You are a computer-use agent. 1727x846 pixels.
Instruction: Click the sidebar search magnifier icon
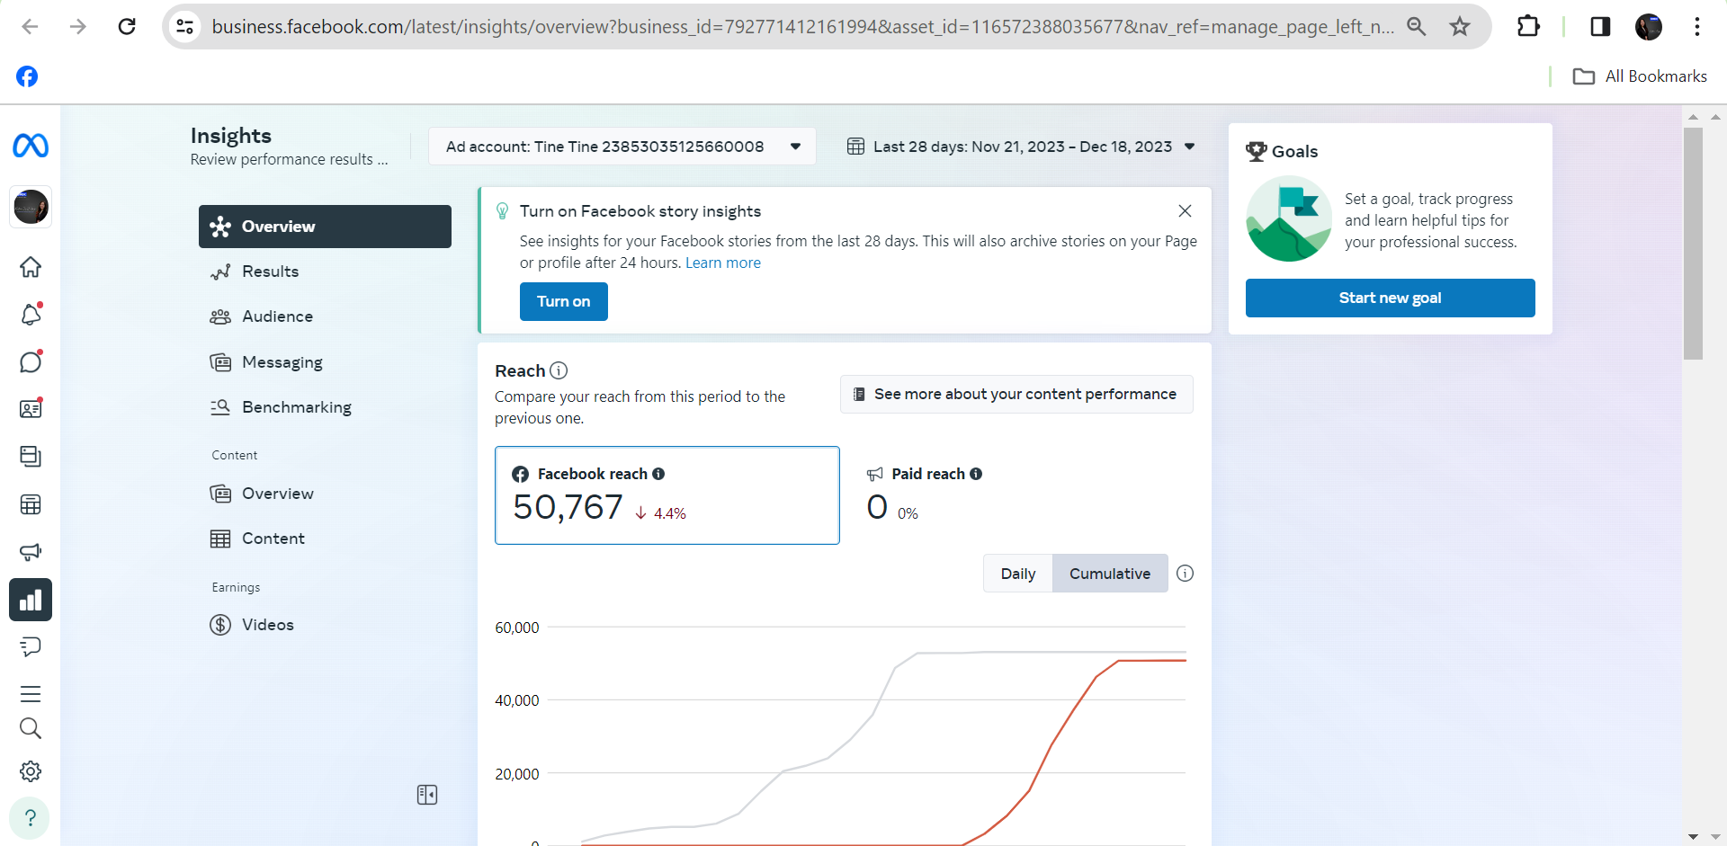[x=31, y=728]
